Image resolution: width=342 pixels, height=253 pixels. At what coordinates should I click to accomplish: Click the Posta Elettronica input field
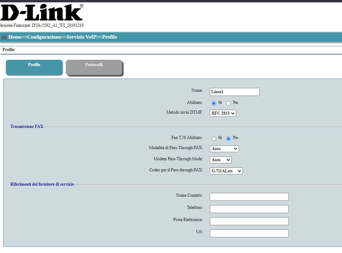[249, 221]
